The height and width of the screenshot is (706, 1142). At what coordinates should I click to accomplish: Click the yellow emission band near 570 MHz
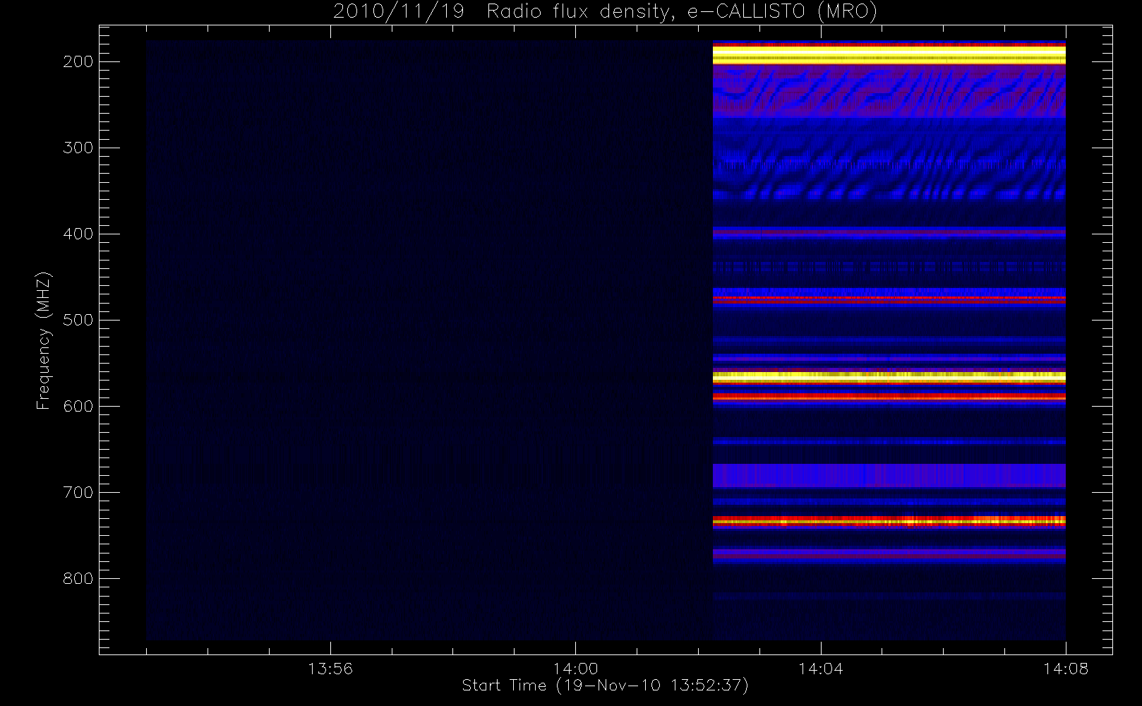(889, 377)
